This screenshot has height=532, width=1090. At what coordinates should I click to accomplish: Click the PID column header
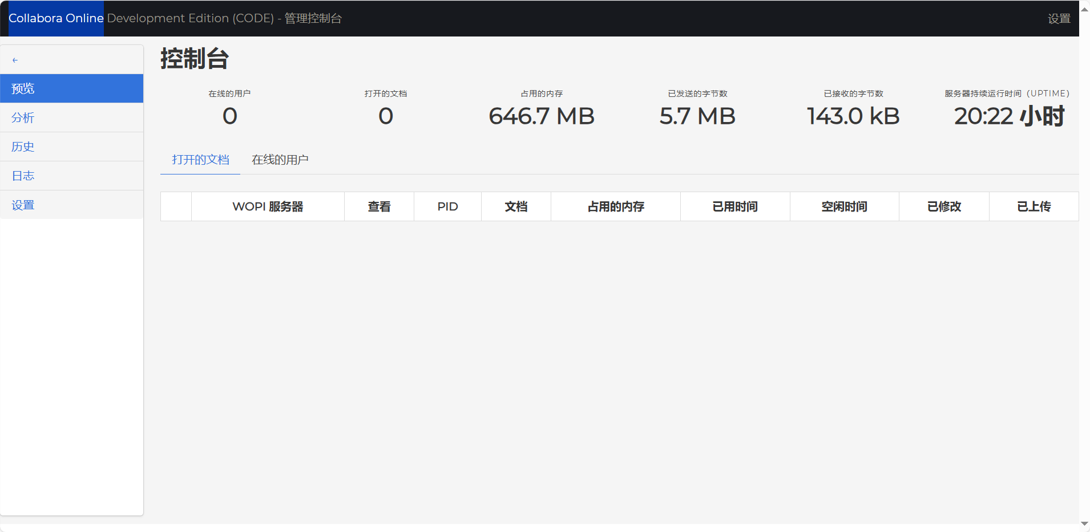point(448,206)
